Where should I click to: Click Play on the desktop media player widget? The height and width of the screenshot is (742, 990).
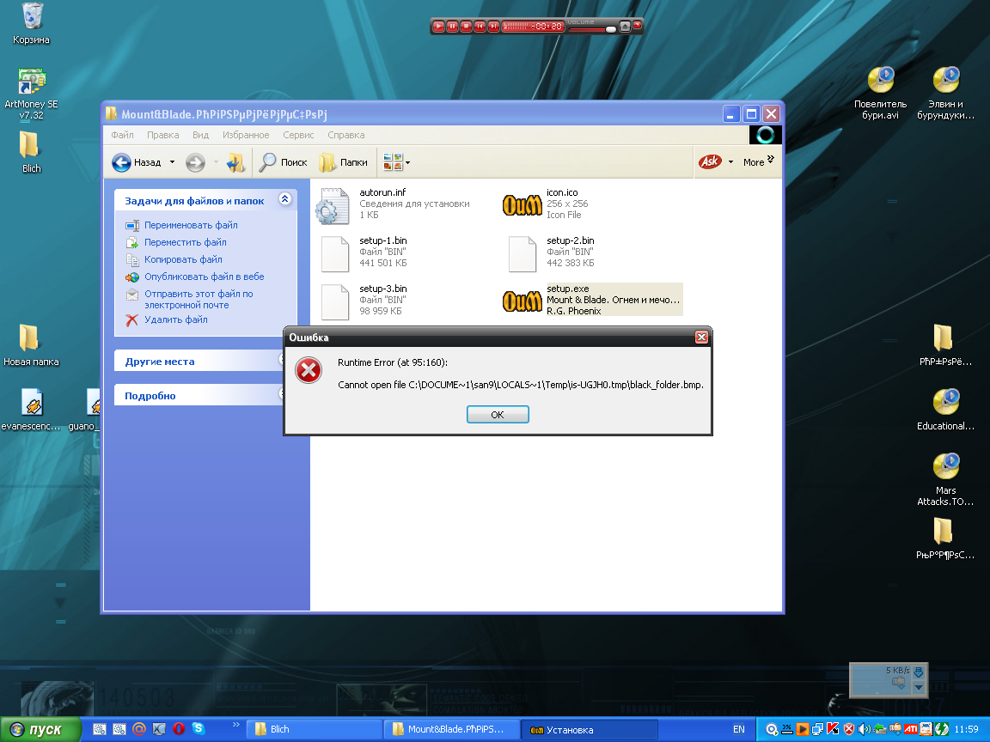click(x=438, y=27)
